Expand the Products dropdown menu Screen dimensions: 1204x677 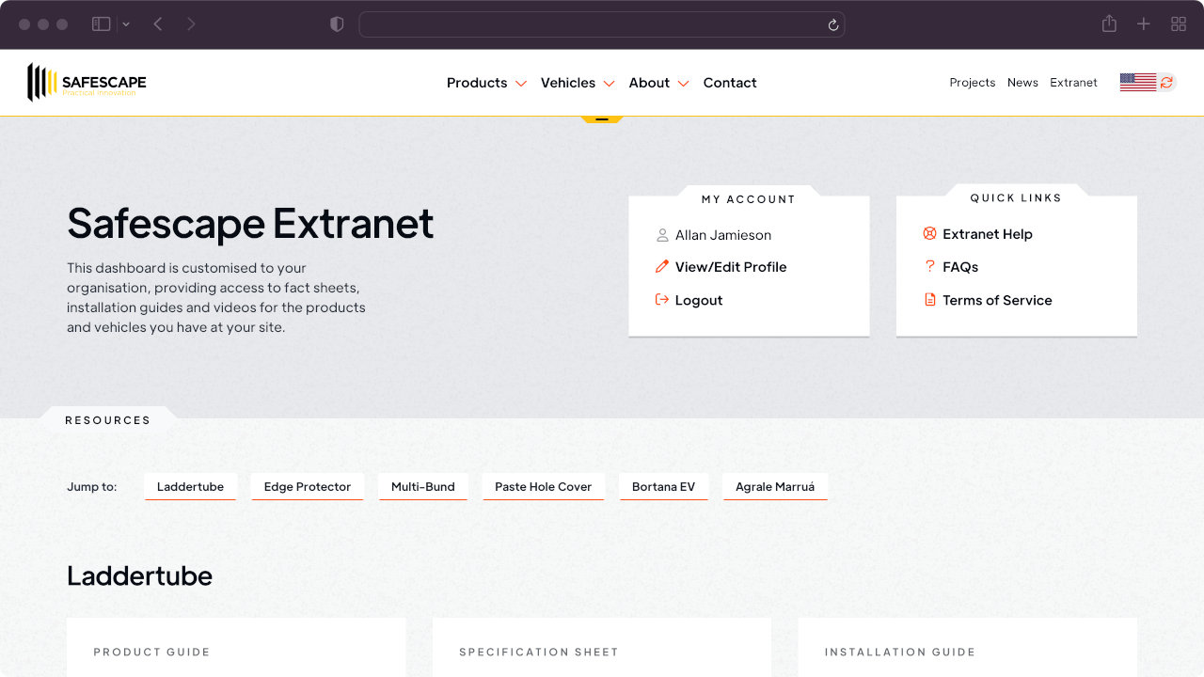coord(486,83)
